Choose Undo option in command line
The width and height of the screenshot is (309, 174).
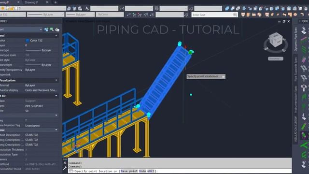[x=142, y=171]
